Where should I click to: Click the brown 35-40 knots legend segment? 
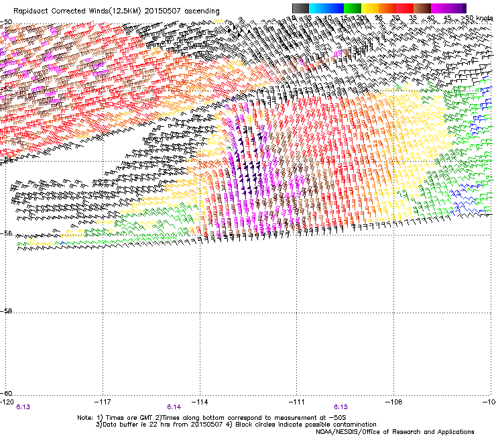coord(422,8)
